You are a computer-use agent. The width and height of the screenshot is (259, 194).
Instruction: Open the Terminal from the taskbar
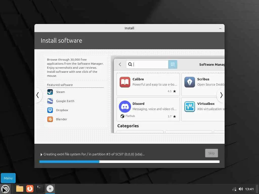coord(40,189)
